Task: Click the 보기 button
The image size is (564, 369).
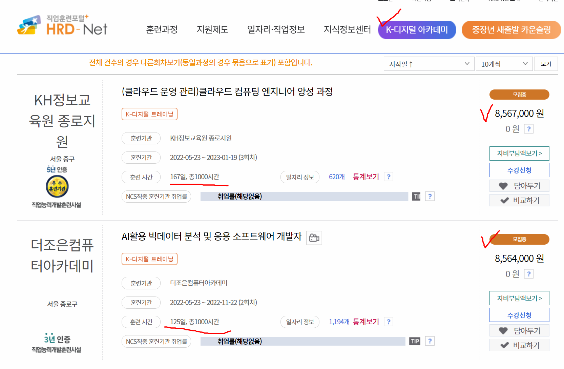Action: 546,64
